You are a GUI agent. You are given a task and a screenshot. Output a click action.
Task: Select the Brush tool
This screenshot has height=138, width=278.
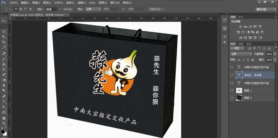[x=4, y=58]
